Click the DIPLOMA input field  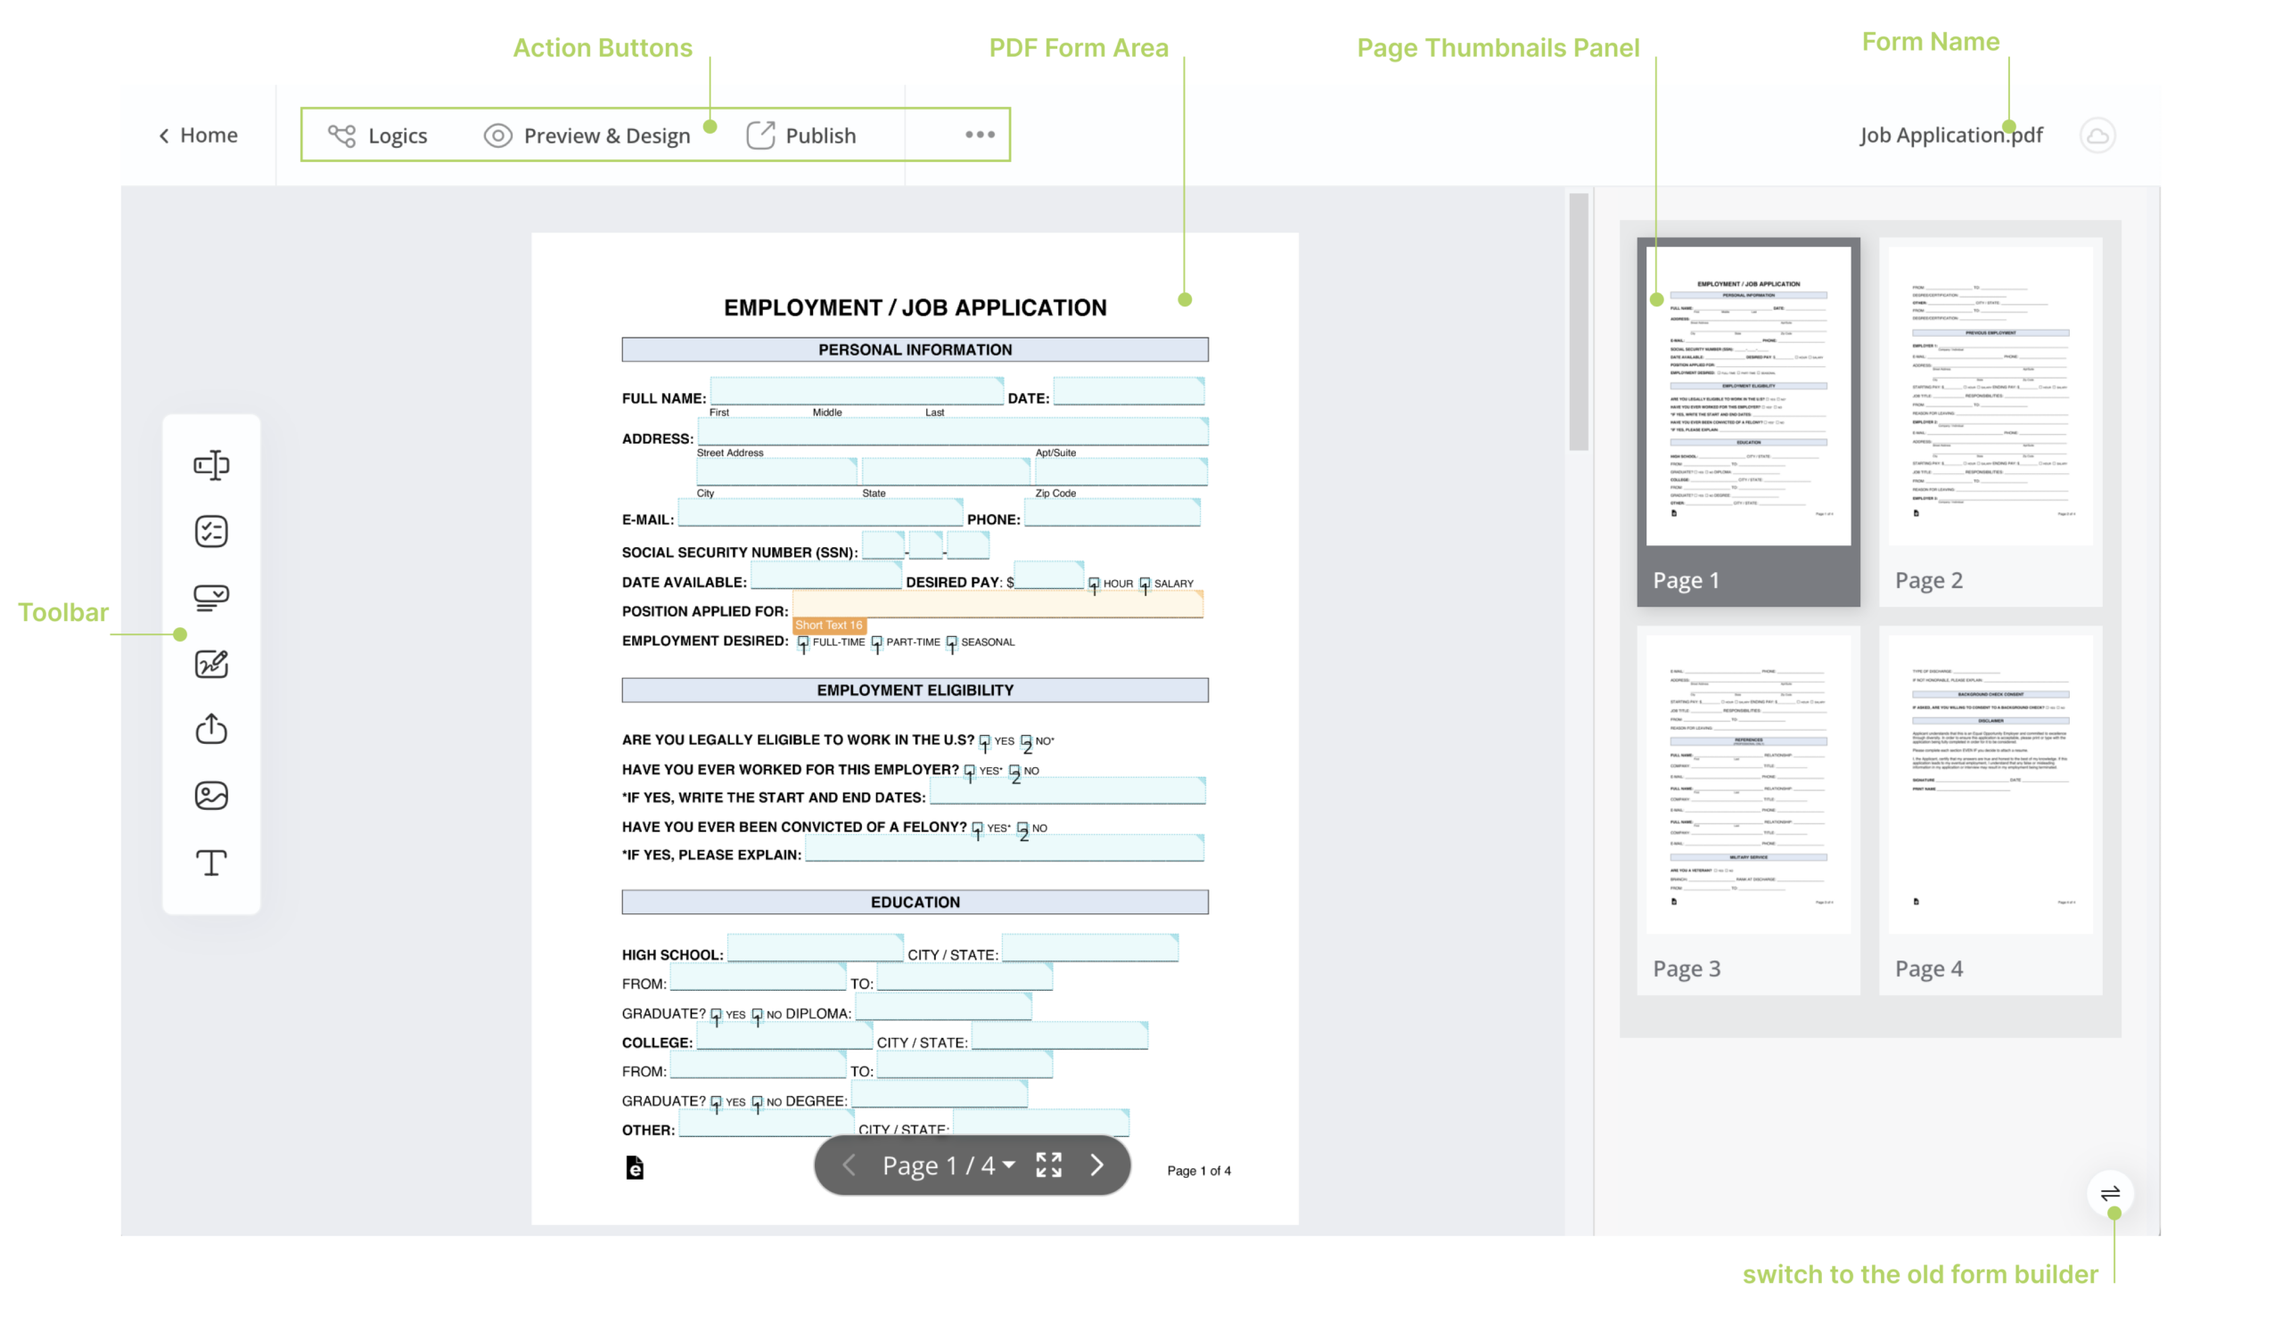pos(943,1006)
